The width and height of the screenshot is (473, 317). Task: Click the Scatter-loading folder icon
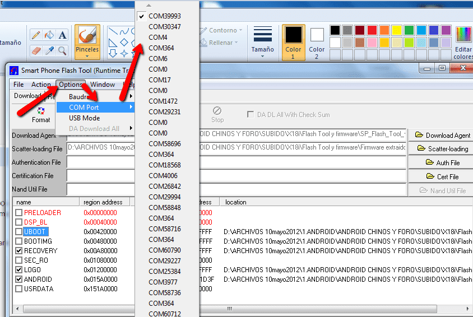421,148
